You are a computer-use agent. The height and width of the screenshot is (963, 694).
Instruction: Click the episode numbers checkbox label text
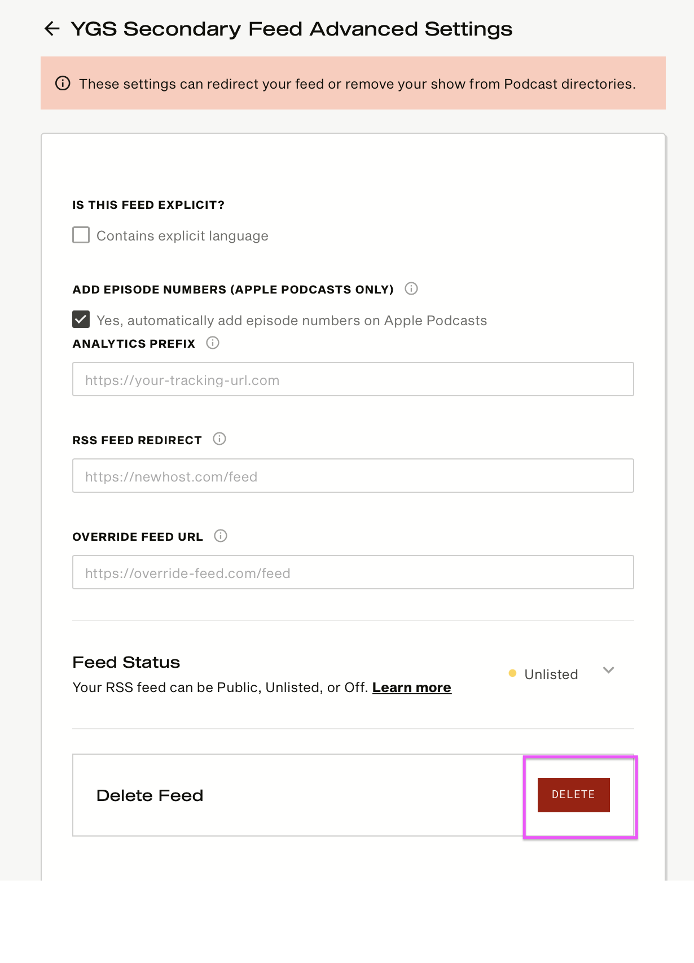[292, 321]
